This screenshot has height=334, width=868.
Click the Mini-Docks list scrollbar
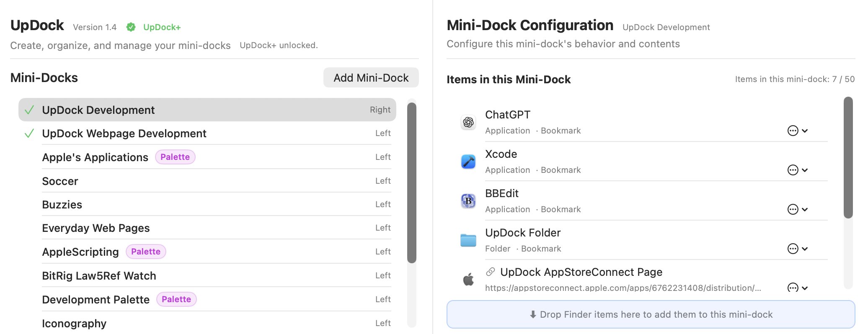coord(412,182)
